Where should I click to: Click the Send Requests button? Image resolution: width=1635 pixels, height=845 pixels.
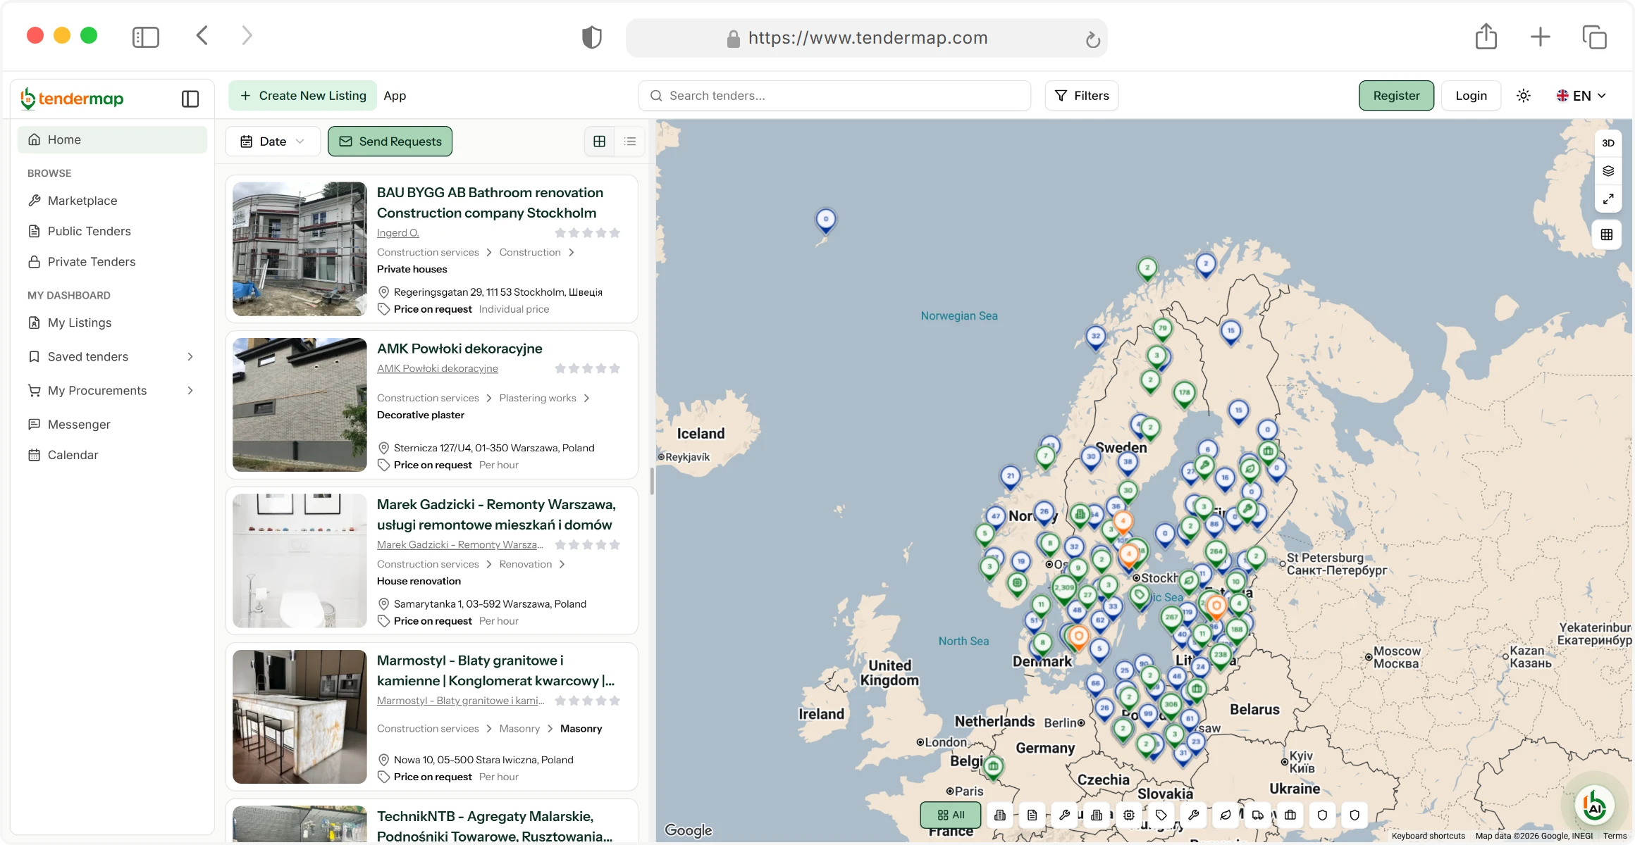pos(390,142)
